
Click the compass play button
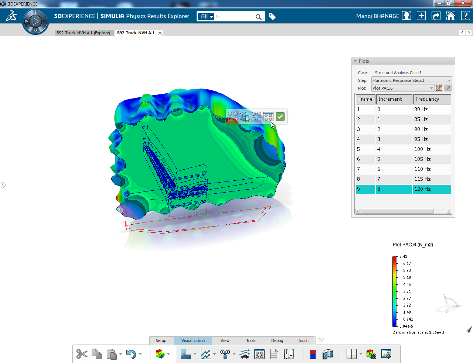35,21
